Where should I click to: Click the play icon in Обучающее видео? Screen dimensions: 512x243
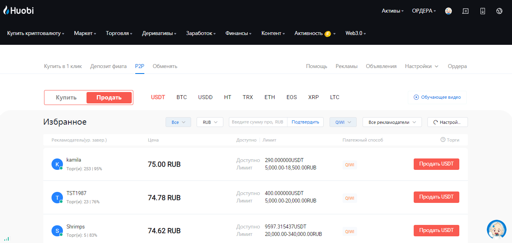[x=416, y=97]
